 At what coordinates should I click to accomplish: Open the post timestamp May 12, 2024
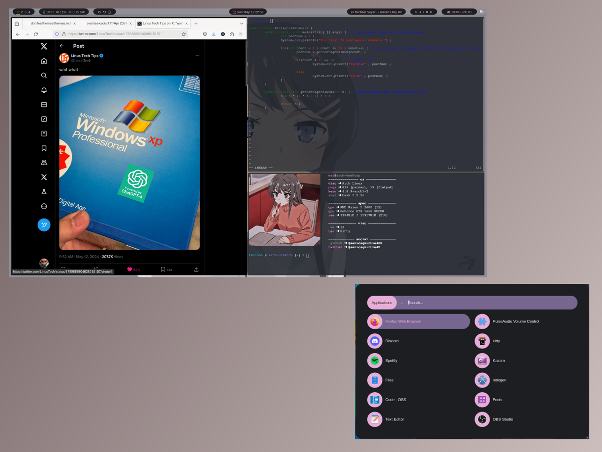(79, 257)
